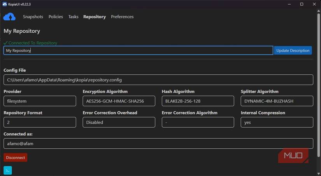Screen dimensions: 321x176
Task: Open the Preferences tab
Action: pos(122,17)
